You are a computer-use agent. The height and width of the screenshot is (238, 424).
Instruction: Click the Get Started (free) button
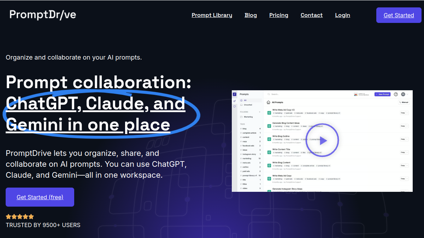click(40, 197)
